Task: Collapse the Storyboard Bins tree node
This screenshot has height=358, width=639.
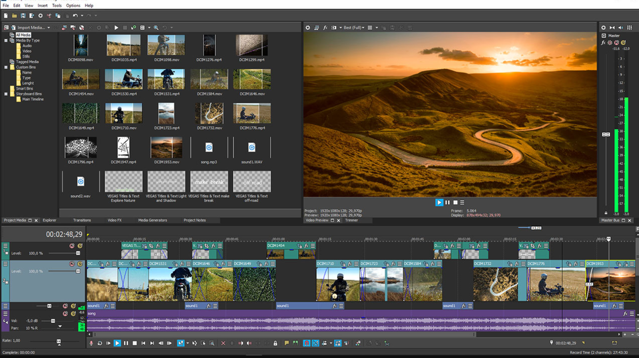Action: coord(6,94)
